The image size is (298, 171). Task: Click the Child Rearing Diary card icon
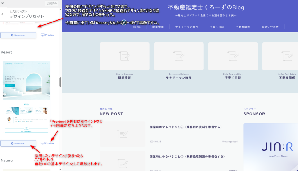pyautogui.click(x=233, y=56)
